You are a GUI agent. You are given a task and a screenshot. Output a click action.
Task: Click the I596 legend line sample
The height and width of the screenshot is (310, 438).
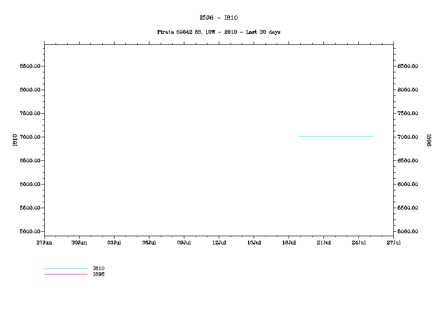65,274
